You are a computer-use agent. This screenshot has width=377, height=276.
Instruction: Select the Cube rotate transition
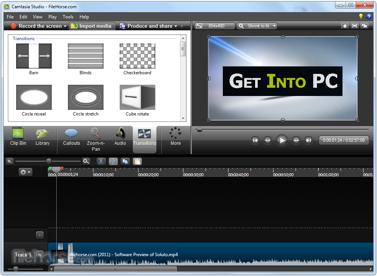(x=137, y=100)
